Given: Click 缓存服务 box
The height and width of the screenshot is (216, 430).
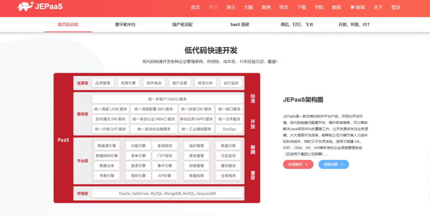Looking at the screenshot, I should (x=228, y=166).
